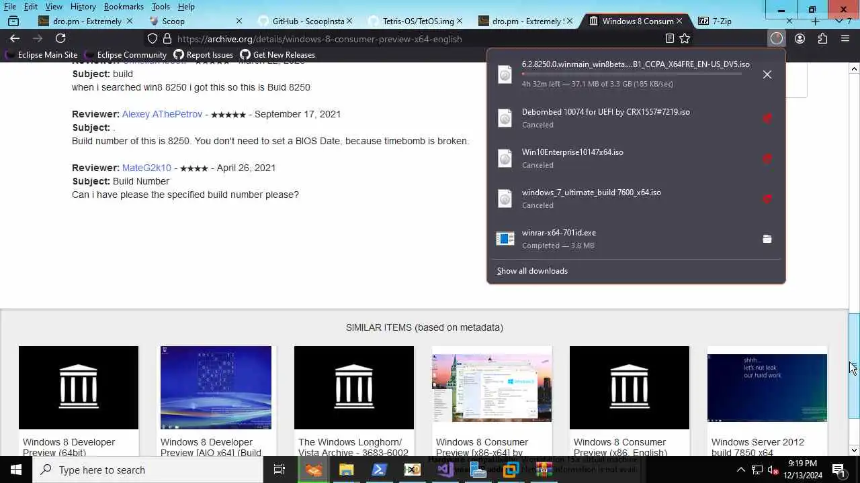Click the tracking protection shield icon

click(153, 39)
